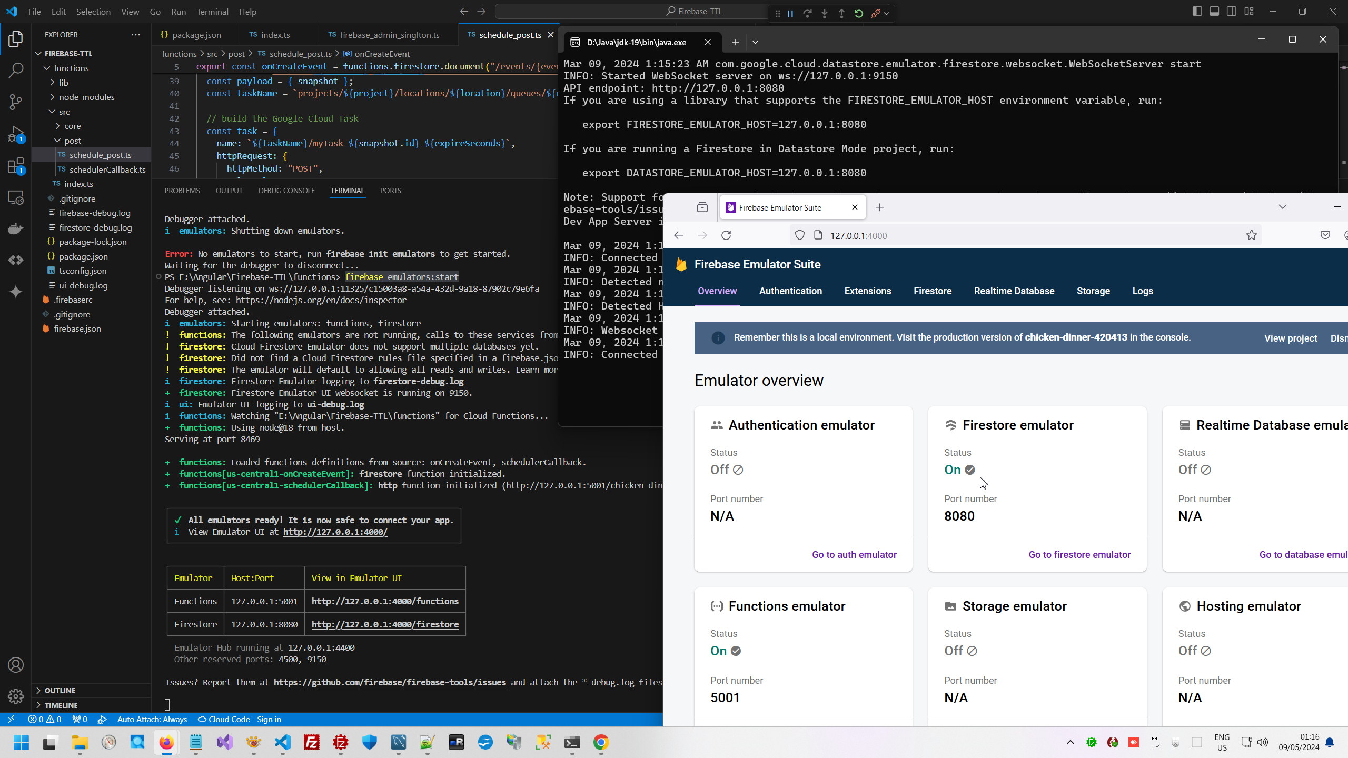Click Go to firestore emulator link
This screenshot has width=1348, height=758.
[1079, 554]
